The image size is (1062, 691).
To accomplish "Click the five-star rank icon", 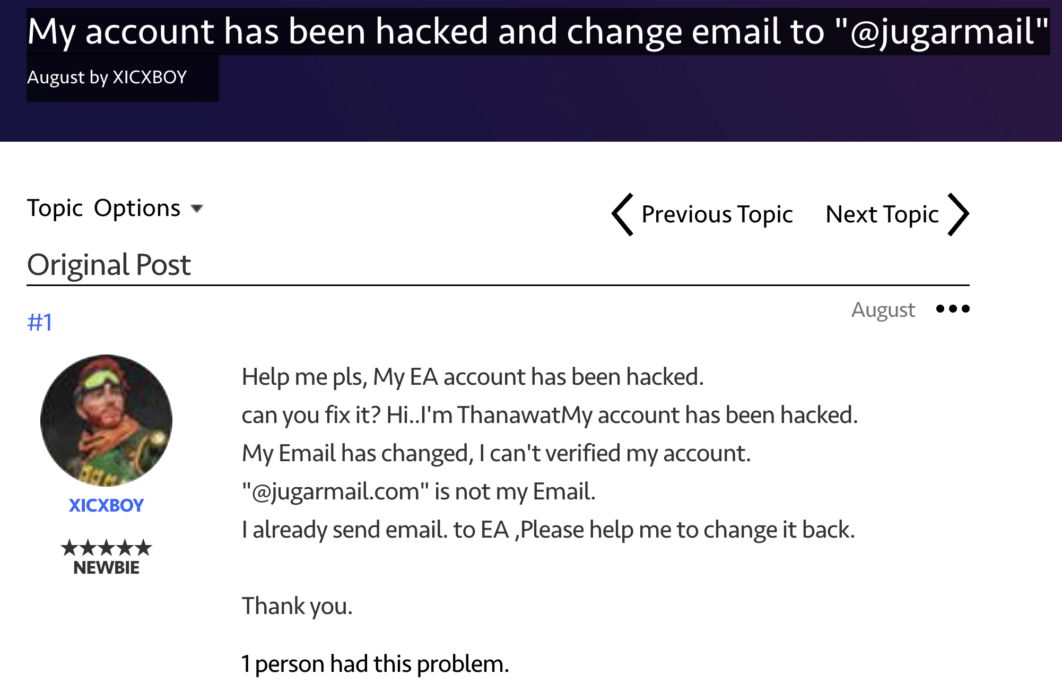I will (x=106, y=547).
